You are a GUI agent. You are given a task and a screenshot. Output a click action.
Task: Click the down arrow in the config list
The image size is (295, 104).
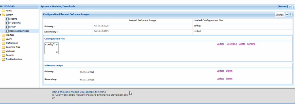[57, 52]
